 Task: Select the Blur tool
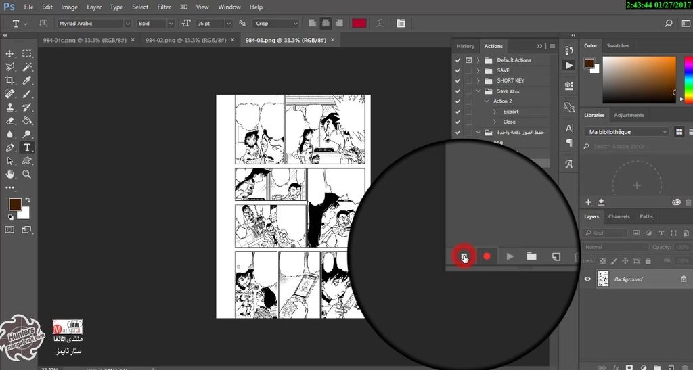tap(9, 134)
